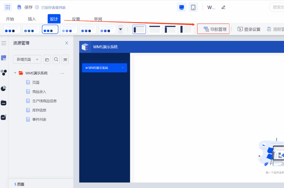Viewport: 284px width, 188px height.
Task: Select the first blue theme swatch
Action: [x=12, y=29]
